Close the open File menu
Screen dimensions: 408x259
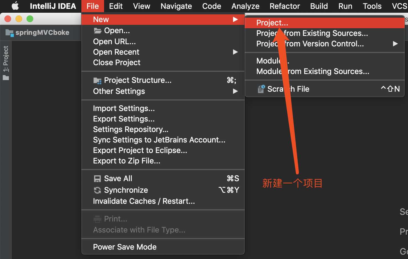(92, 6)
